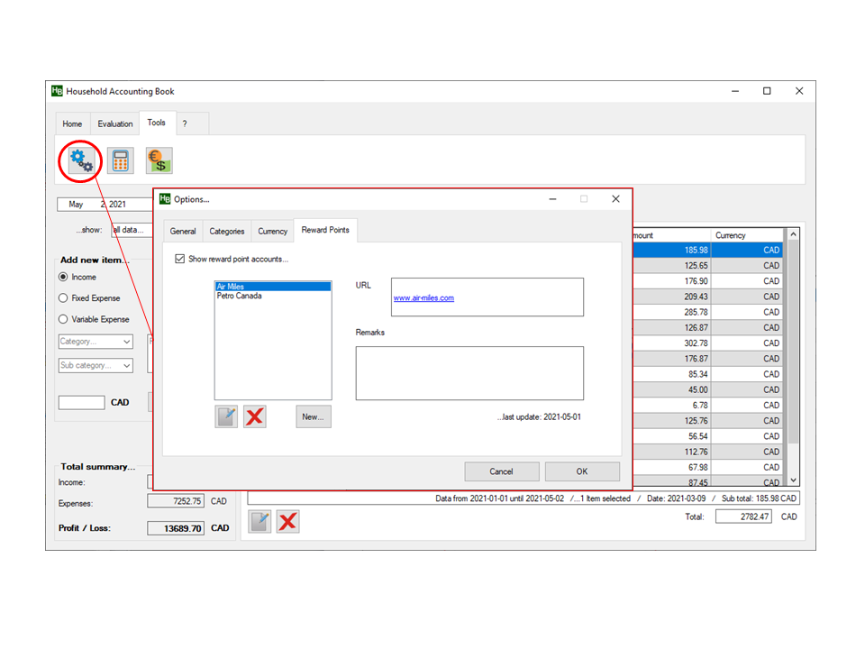Switch to the Categories tab in Options
The height and width of the screenshot is (649, 865).
[227, 232]
